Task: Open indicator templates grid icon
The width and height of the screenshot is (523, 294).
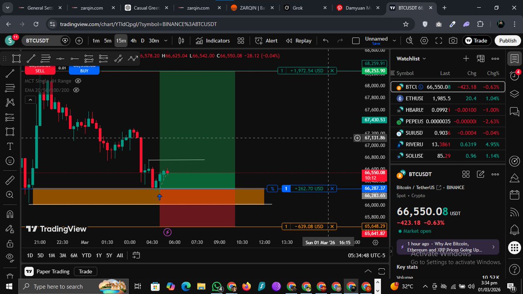Action: click(x=241, y=41)
